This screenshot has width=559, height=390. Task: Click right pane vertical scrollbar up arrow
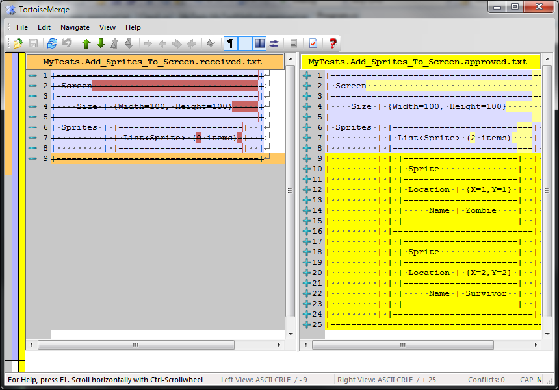[x=547, y=60]
